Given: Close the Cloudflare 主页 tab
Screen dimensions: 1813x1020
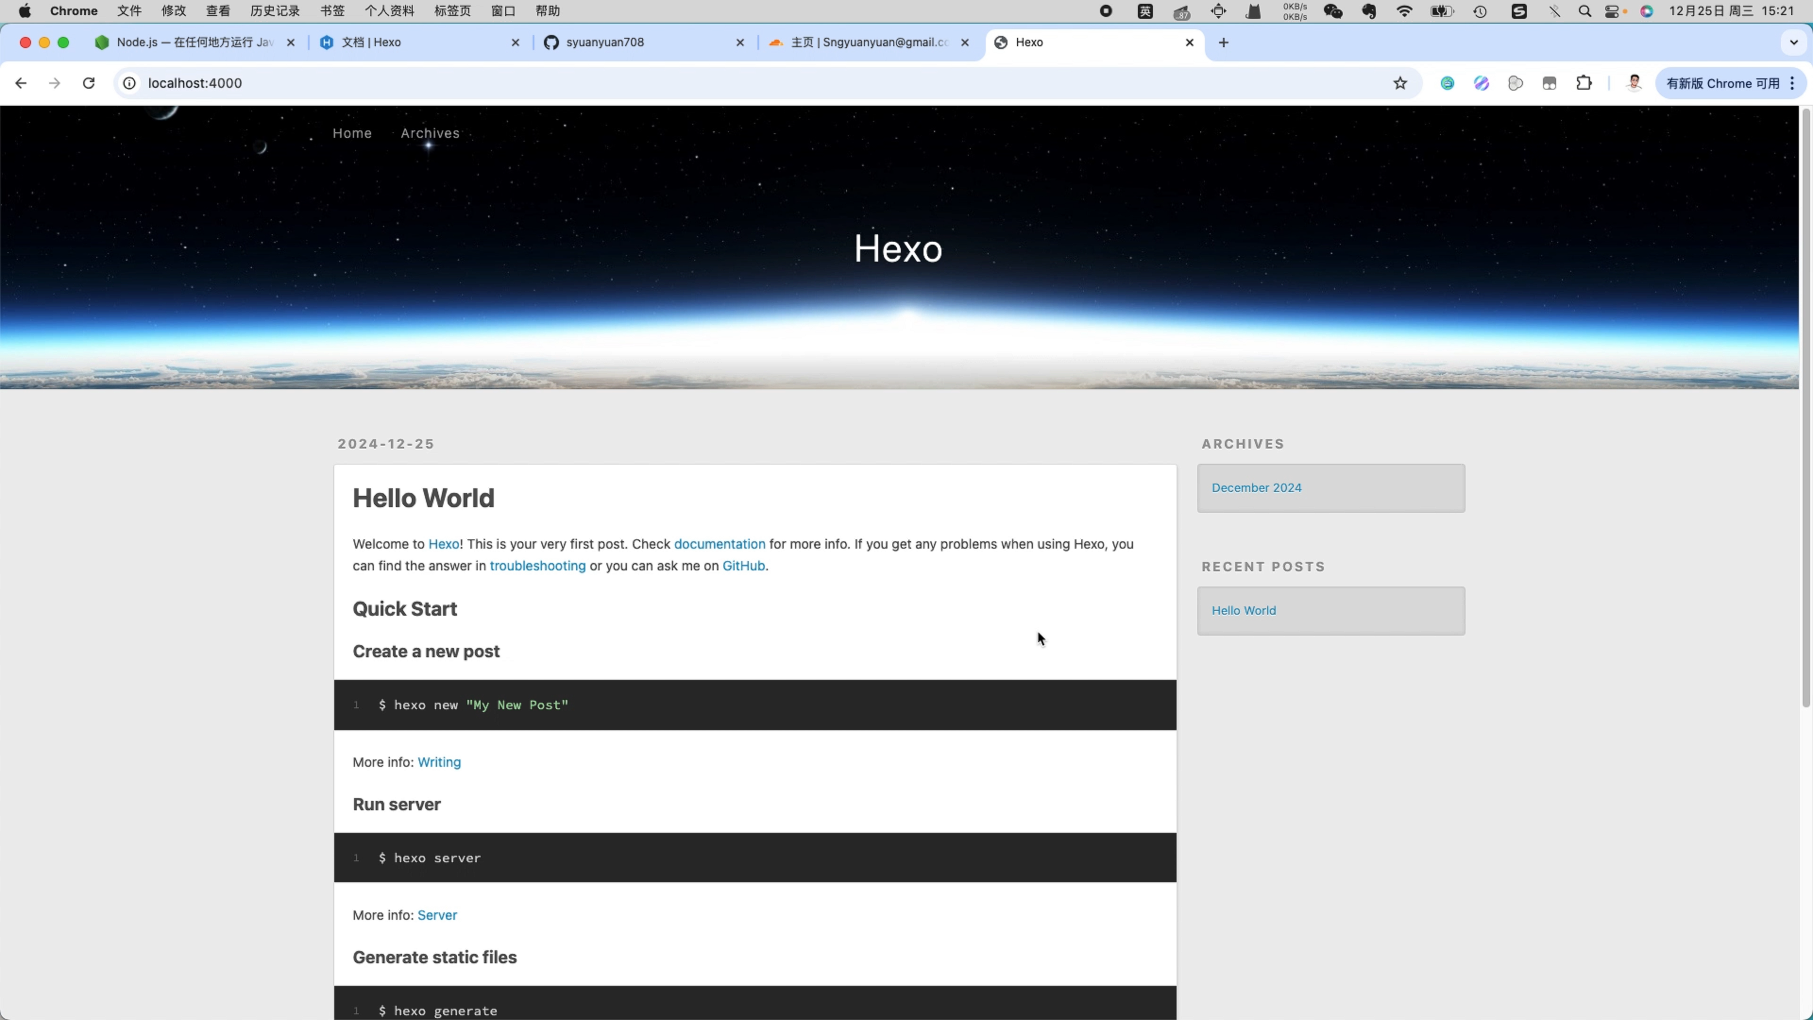Looking at the screenshot, I should pyautogui.click(x=965, y=42).
